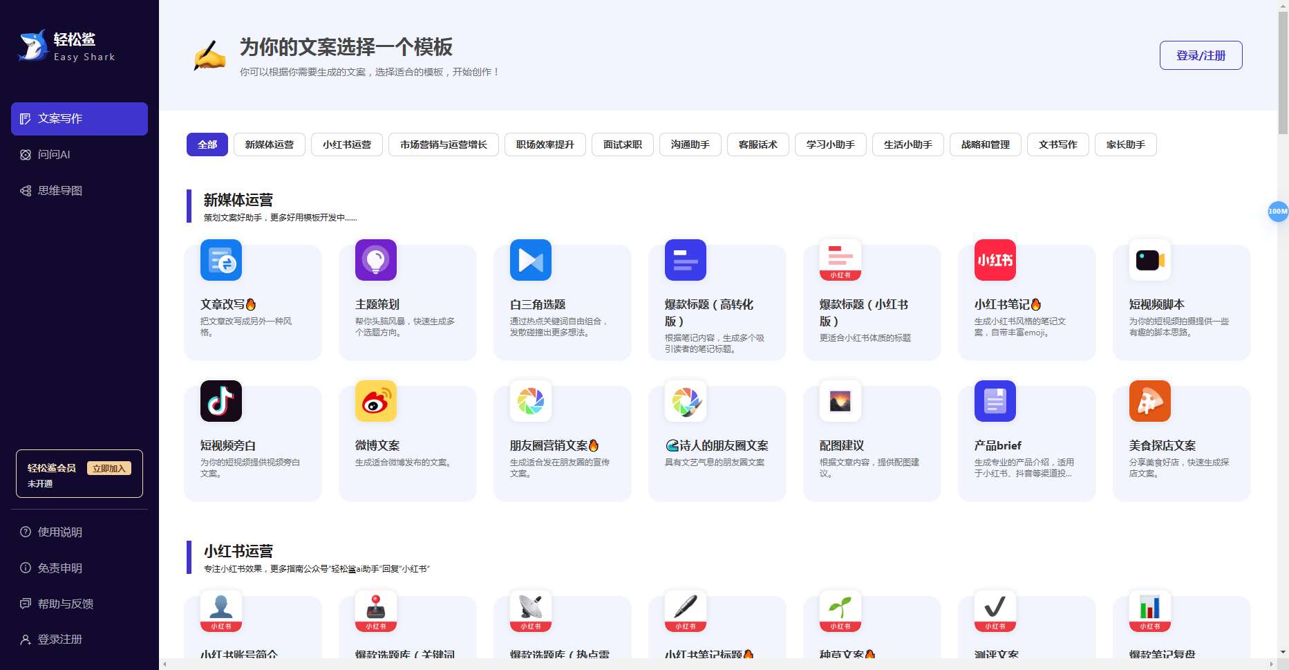Open the 产品brief document icon

click(995, 401)
